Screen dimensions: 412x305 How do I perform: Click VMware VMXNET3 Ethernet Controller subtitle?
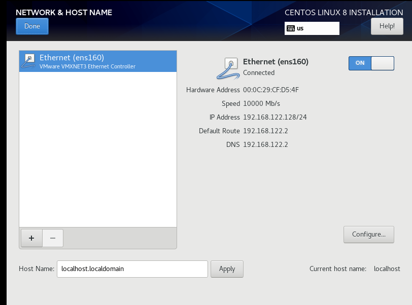[x=87, y=67]
